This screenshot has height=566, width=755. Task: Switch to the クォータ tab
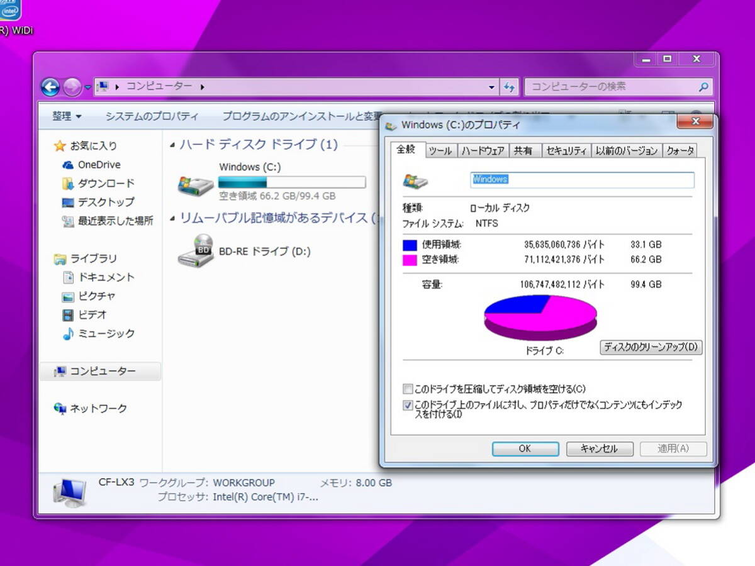tap(680, 151)
